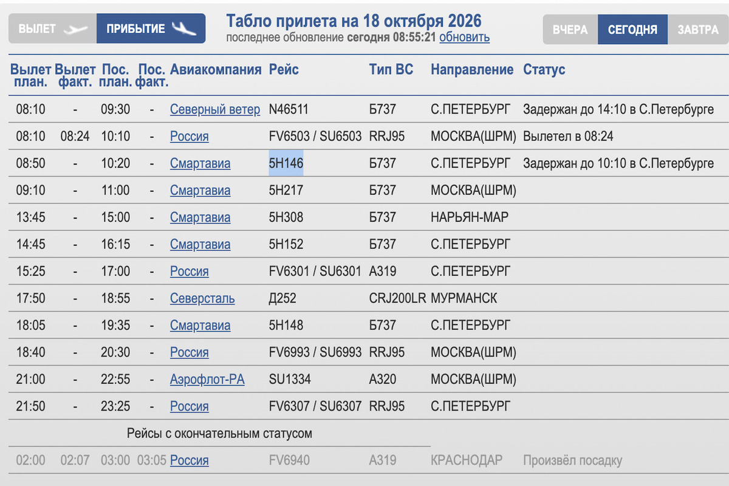The height and width of the screenshot is (486, 729).
Task: Click the status 'Вылетел в 08:24'
Action: [x=568, y=137]
